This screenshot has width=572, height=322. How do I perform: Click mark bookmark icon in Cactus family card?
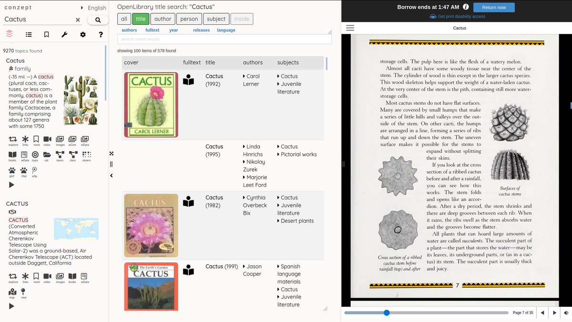pos(36,140)
